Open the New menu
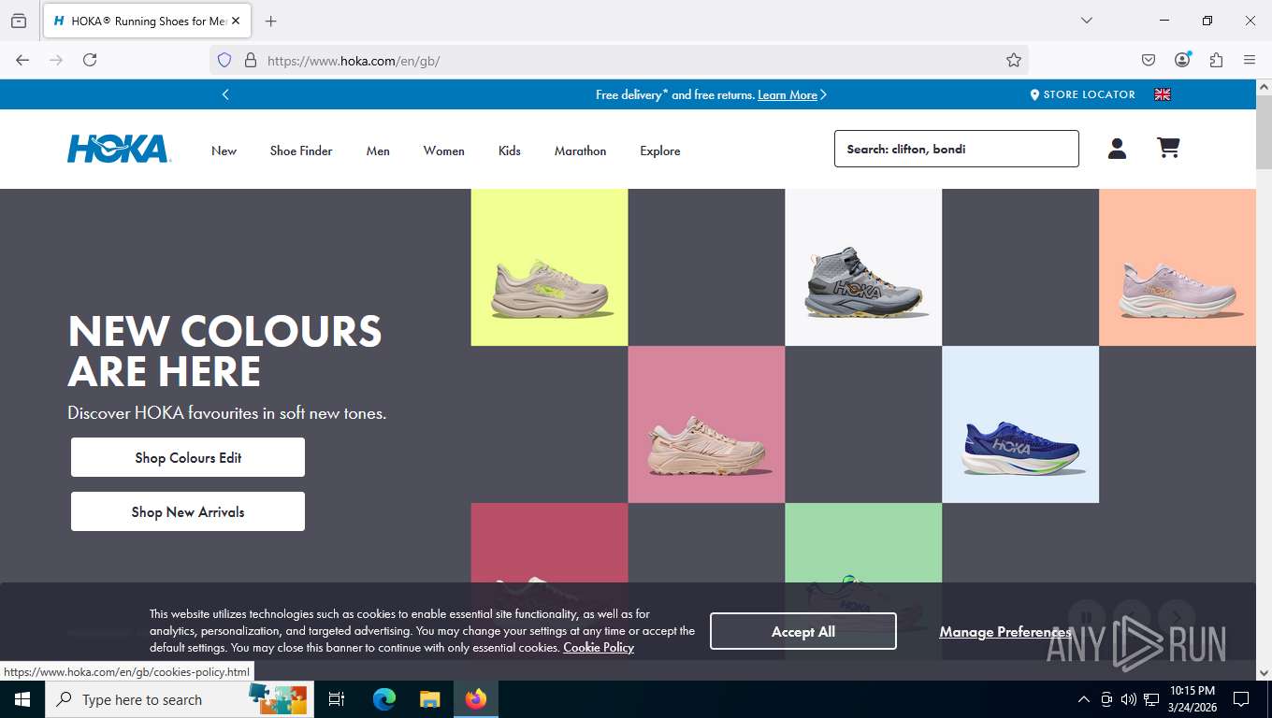This screenshot has height=718, width=1272. [224, 151]
